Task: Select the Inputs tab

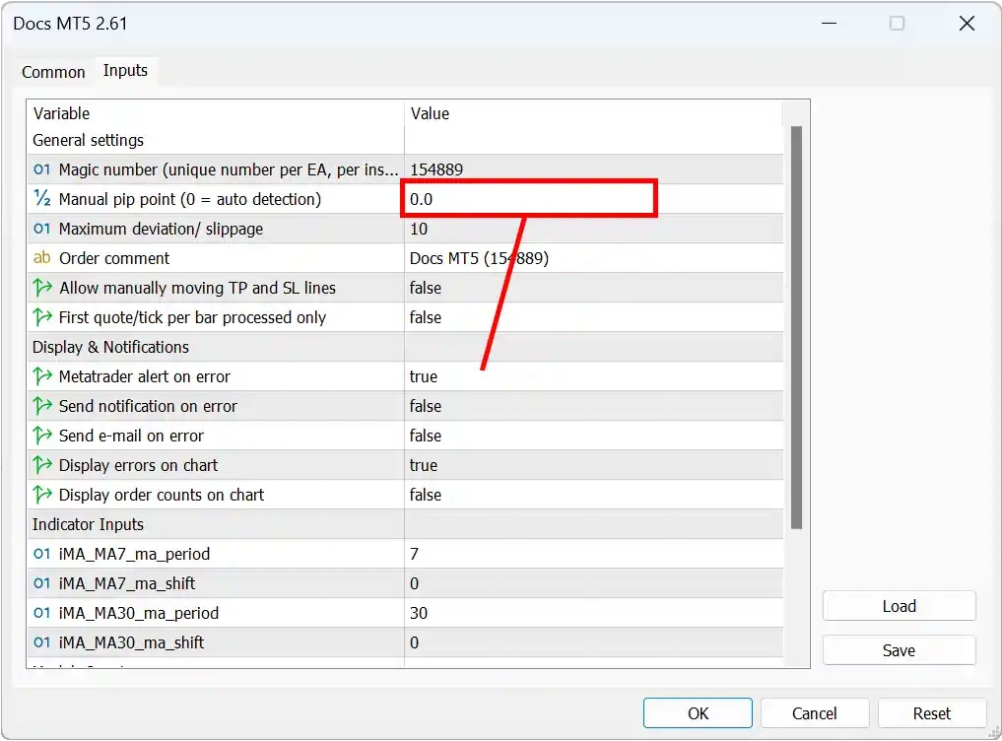Action: pos(125,71)
